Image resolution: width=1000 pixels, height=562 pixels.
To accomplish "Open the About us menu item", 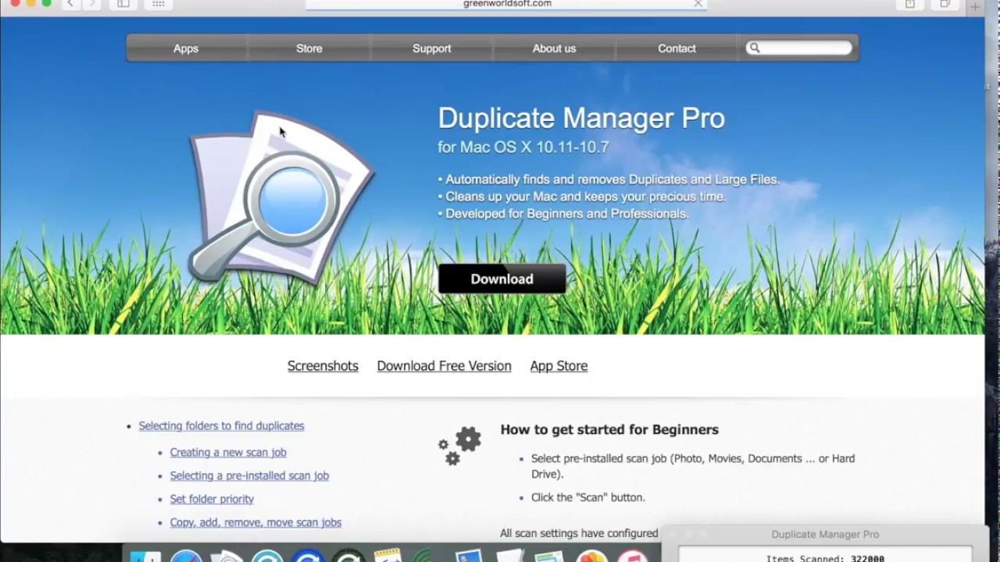I will tap(554, 48).
